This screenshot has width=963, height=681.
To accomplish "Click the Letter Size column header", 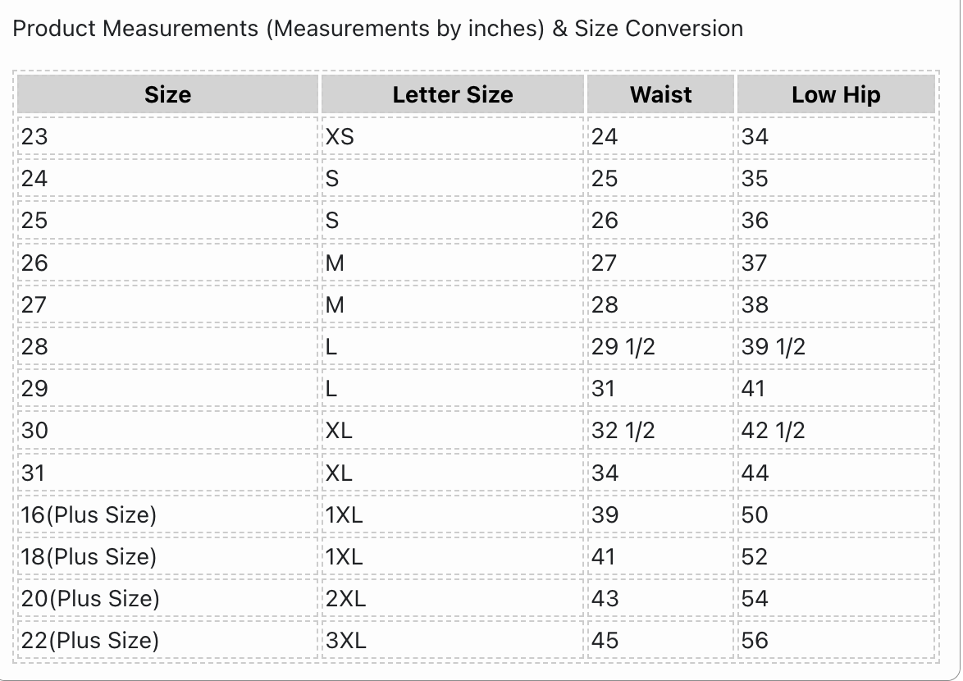I will 453,94.
